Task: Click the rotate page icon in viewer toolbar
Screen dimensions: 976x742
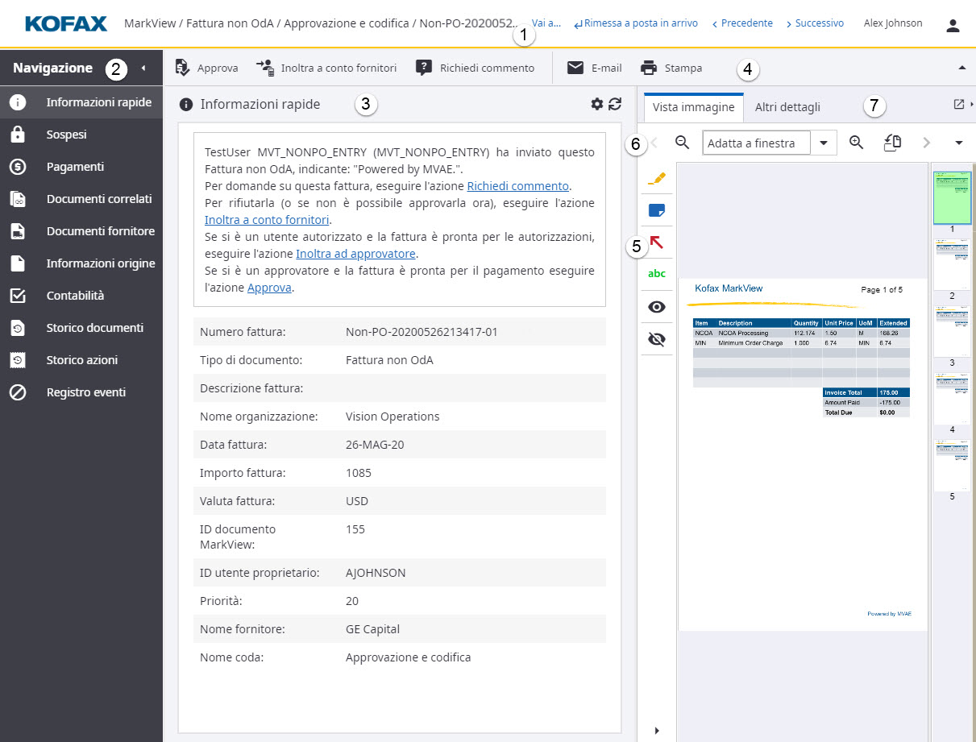Action: coord(892,143)
